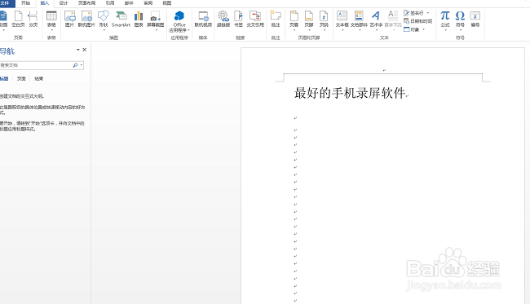Insert online pictures (联机图片)
Viewport: 530px width, 304px height.
tap(86, 19)
